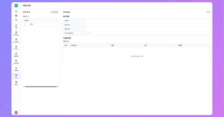Open the user avatar at sidebar bottom

point(16,113)
